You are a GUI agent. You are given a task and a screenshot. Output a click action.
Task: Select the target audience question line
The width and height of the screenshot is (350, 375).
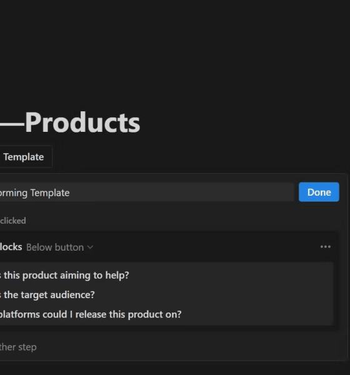(47, 295)
